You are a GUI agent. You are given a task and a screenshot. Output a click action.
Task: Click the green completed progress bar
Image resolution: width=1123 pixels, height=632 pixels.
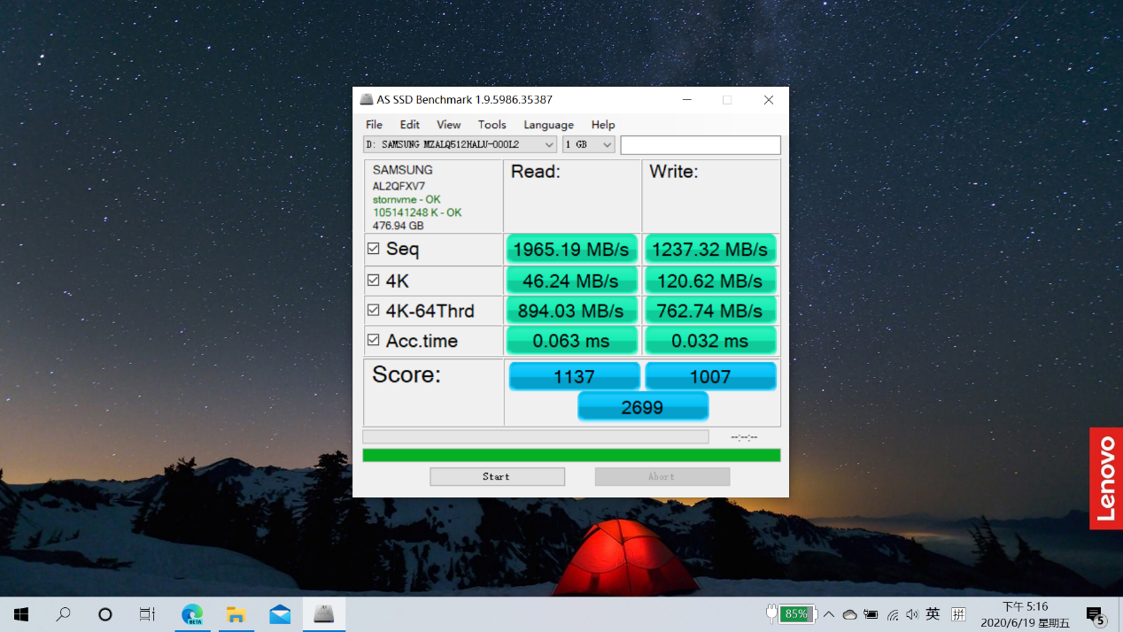[x=571, y=455]
